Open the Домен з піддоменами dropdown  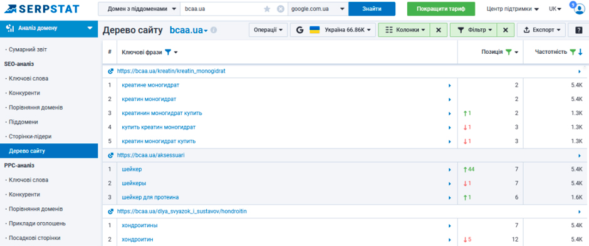tap(139, 9)
